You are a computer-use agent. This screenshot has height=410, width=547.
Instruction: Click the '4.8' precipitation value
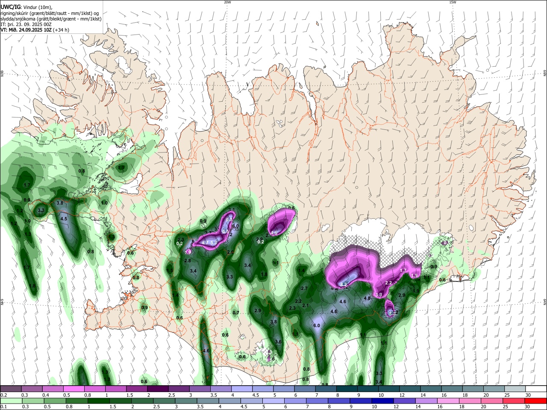click(367, 298)
